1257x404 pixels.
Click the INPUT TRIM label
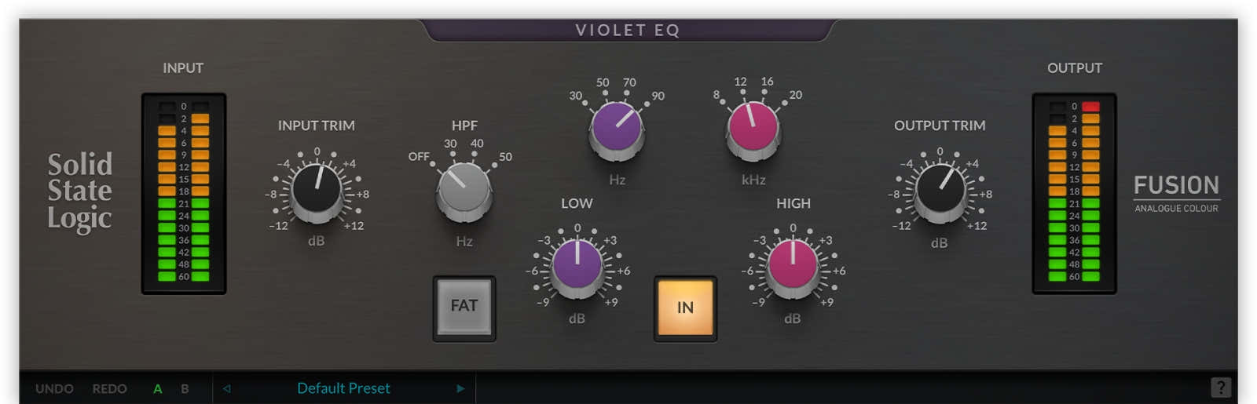pos(316,126)
